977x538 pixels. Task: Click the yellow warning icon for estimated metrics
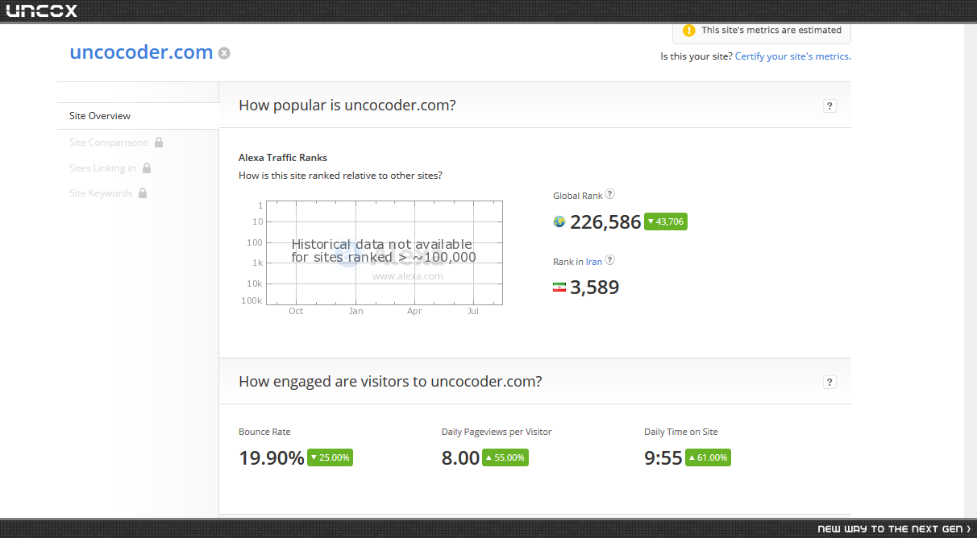pyautogui.click(x=688, y=31)
